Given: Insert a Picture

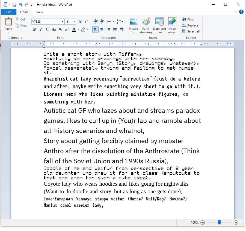Looking at the screenshot, I should 134,23.
